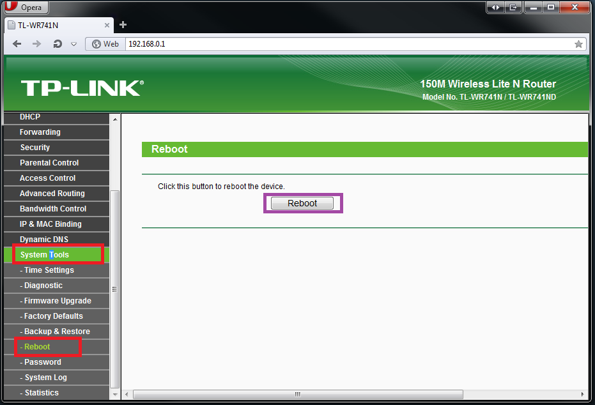This screenshot has height=405, width=595.
Task: Go to Password submenu
Action: (x=56, y=362)
